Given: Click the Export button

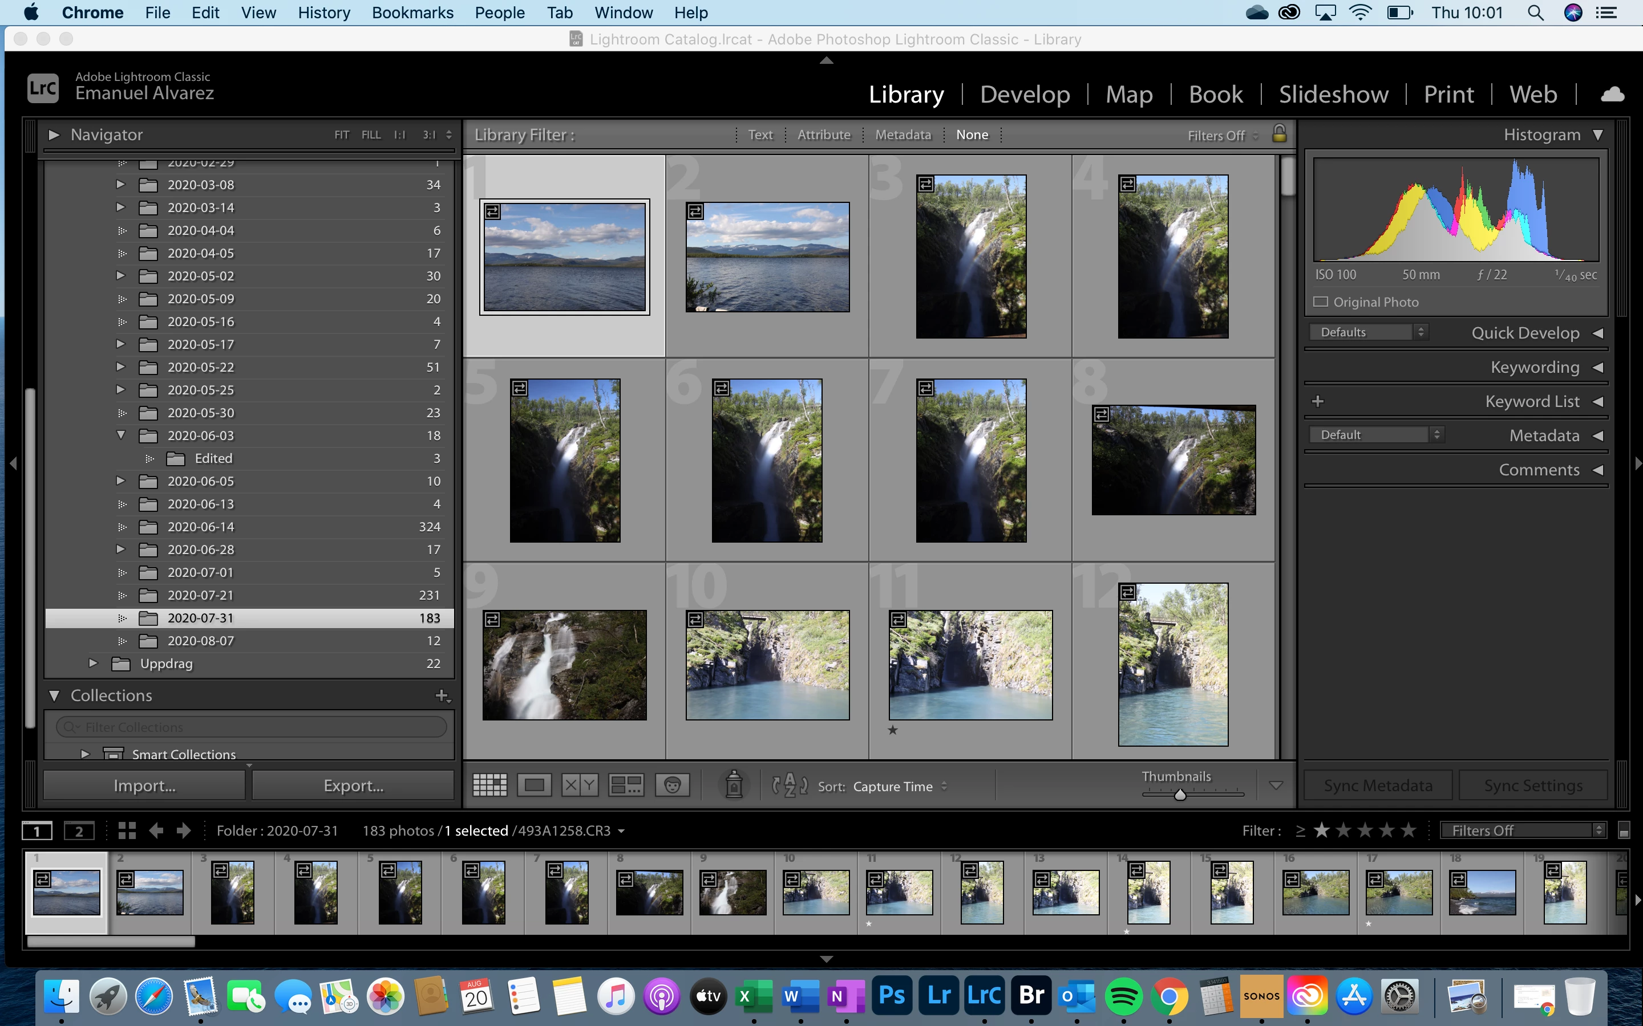Looking at the screenshot, I should (x=353, y=785).
